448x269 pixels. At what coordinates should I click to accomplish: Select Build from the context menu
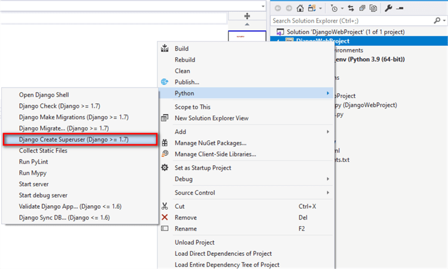point(181,48)
